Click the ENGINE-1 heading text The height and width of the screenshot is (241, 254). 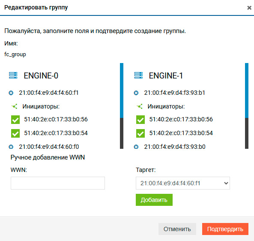tap(166, 75)
